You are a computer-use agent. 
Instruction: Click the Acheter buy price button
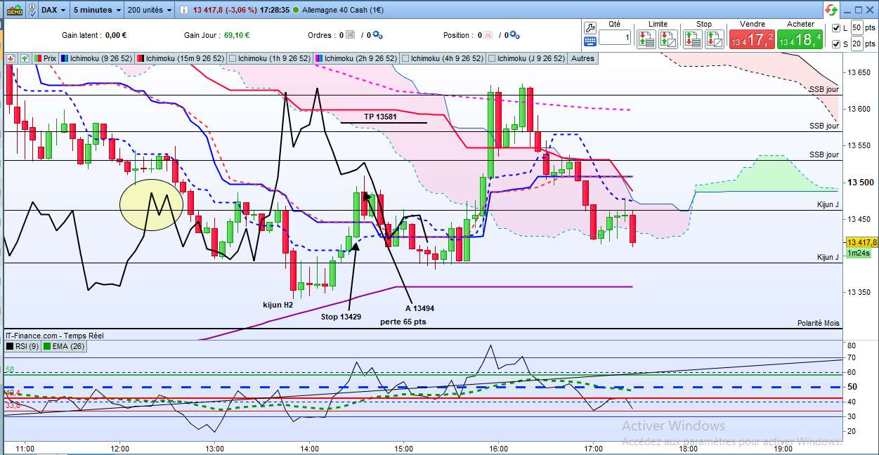pyautogui.click(x=800, y=39)
